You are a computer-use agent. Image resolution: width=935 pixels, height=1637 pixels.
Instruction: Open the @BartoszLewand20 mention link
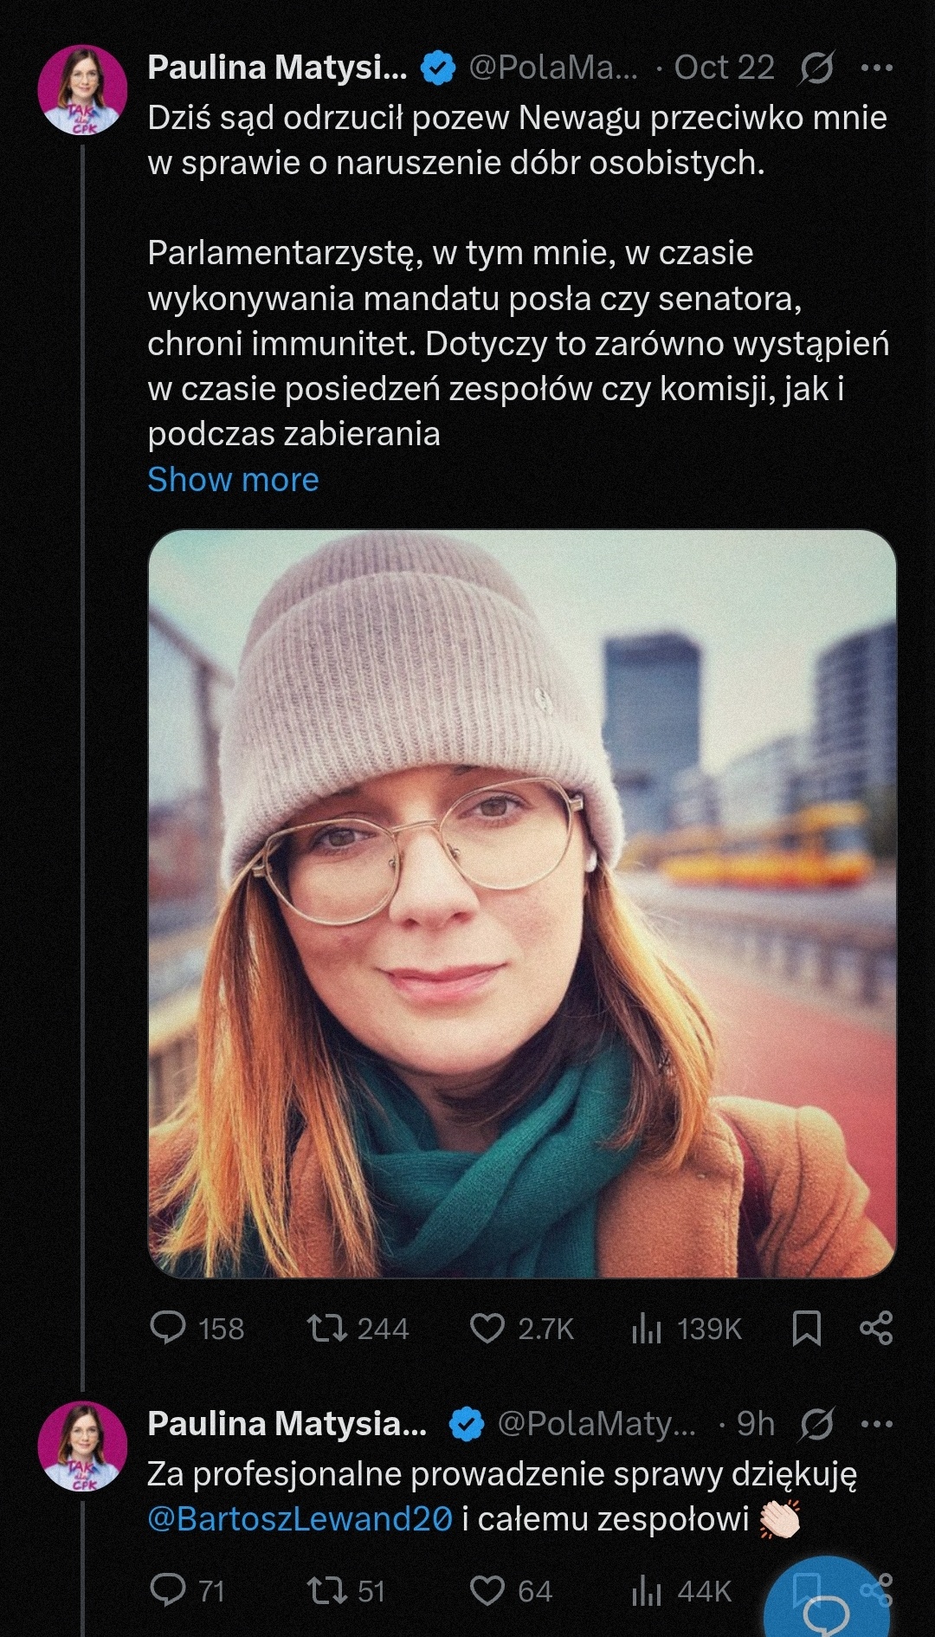coord(300,1518)
